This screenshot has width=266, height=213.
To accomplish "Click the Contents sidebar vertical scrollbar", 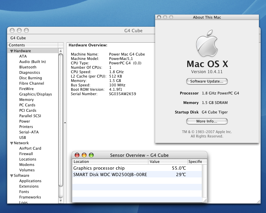I will pyautogui.click(x=61, y=119).
